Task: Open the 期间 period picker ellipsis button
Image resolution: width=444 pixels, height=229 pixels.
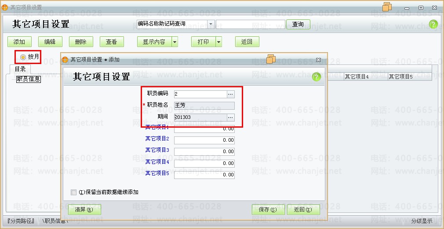Action: [x=230, y=117]
